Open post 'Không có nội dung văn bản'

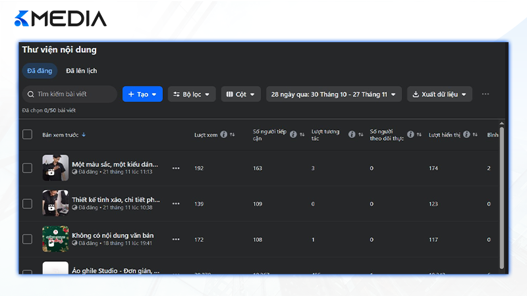[x=113, y=235]
